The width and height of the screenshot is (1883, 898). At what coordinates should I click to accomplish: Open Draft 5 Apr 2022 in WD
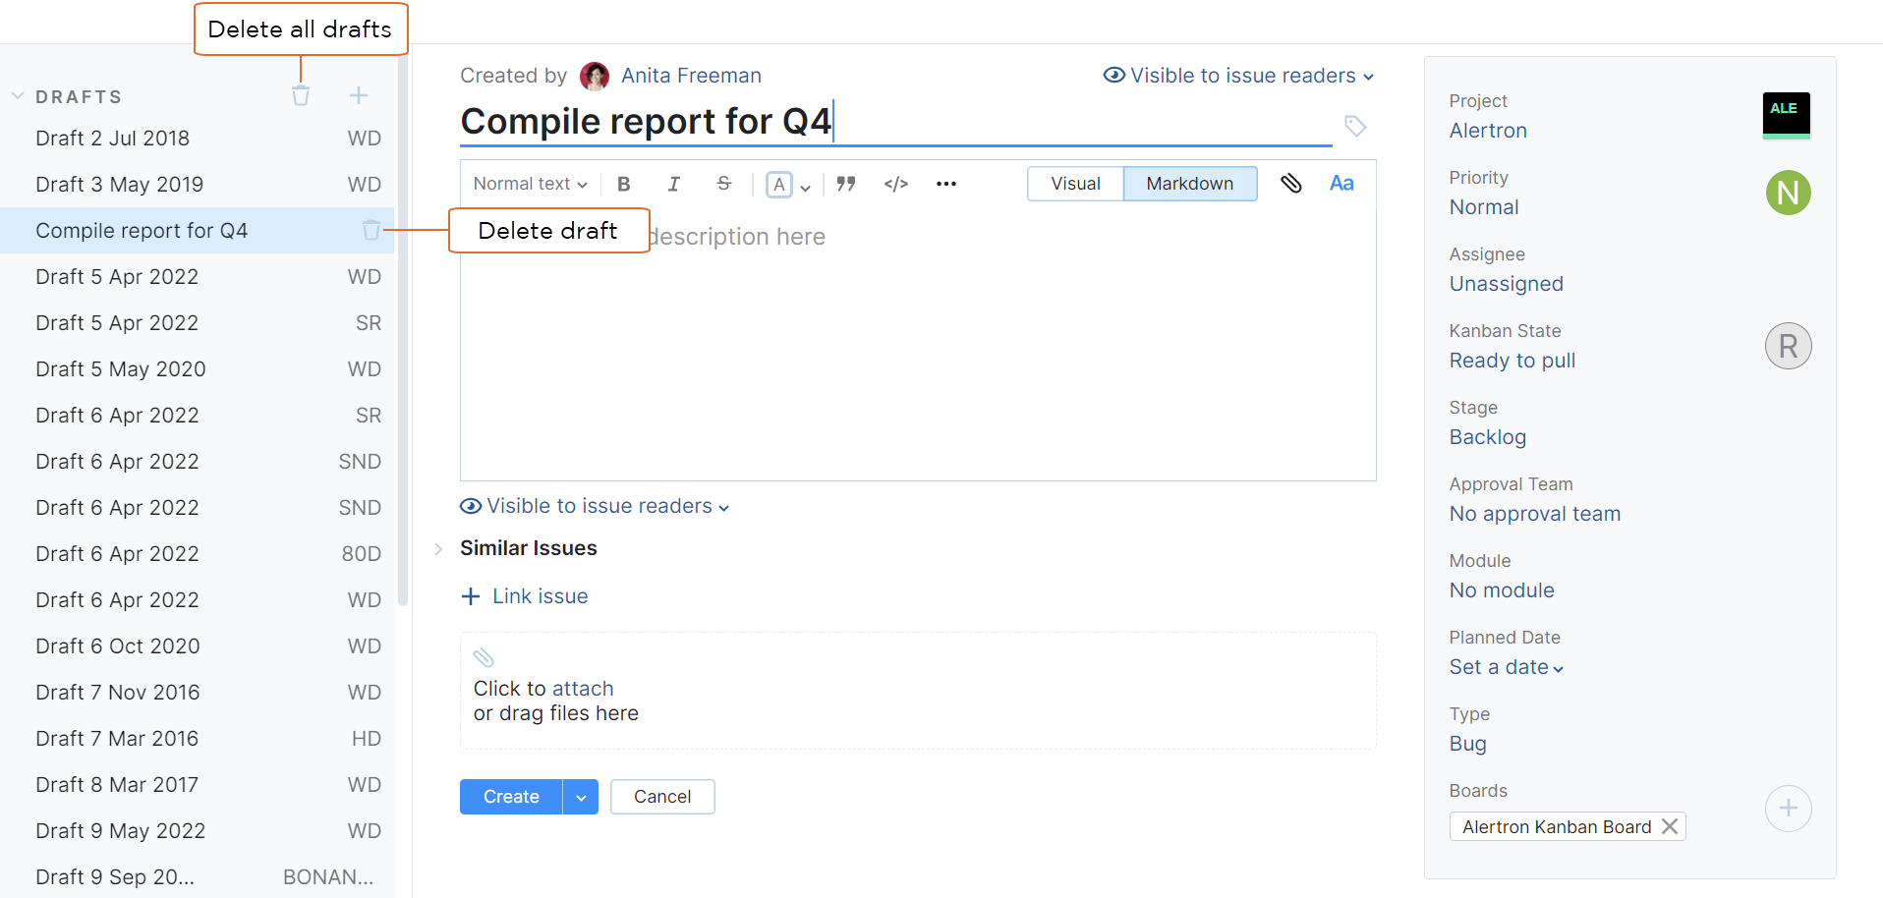[197, 277]
